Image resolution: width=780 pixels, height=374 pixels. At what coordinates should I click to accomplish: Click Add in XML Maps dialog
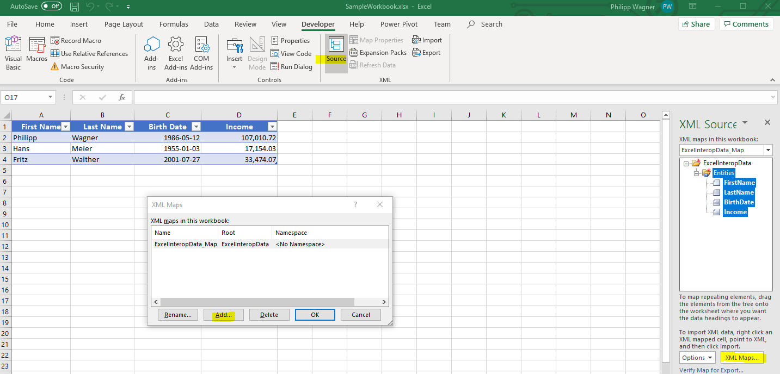point(224,315)
